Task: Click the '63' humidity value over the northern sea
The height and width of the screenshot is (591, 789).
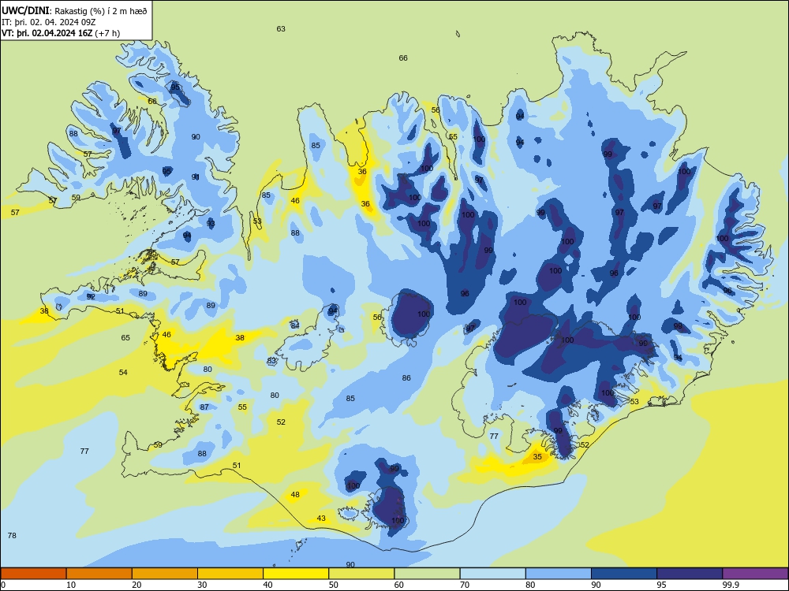Action: click(x=281, y=28)
